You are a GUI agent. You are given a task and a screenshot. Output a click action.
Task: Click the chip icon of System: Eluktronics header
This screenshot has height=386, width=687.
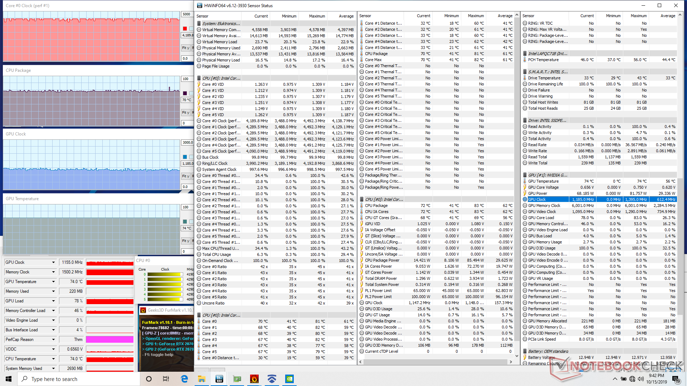click(x=199, y=24)
